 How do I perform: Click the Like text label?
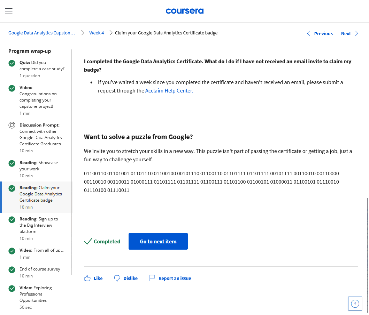click(98, 278)
